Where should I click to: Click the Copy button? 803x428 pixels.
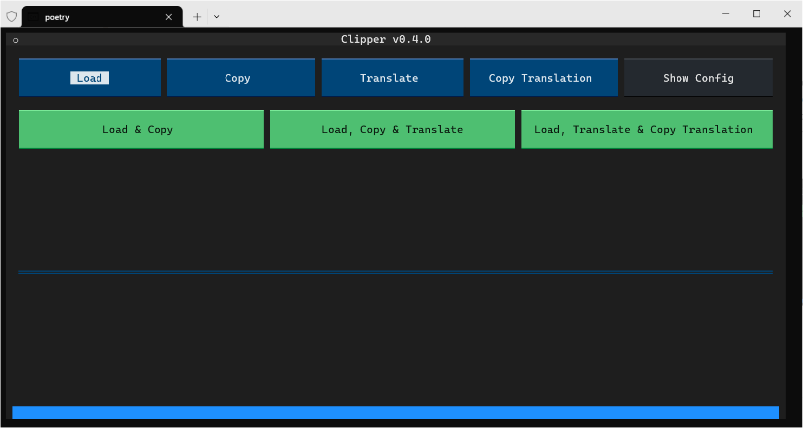241,78
